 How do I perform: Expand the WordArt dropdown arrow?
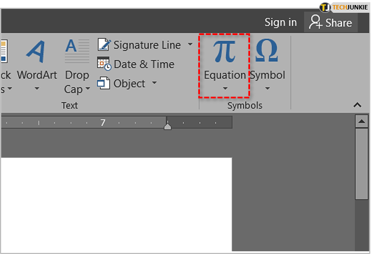[x=37, y=88]
